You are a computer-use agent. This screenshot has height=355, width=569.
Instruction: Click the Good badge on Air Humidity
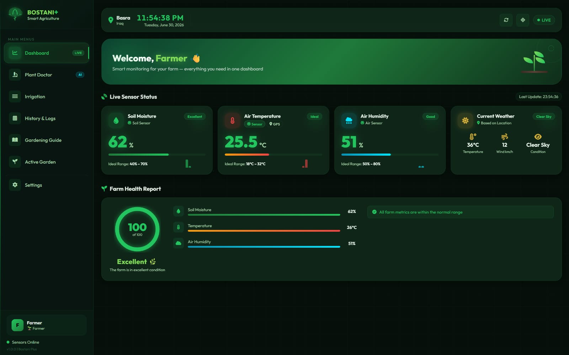(430, 117)
